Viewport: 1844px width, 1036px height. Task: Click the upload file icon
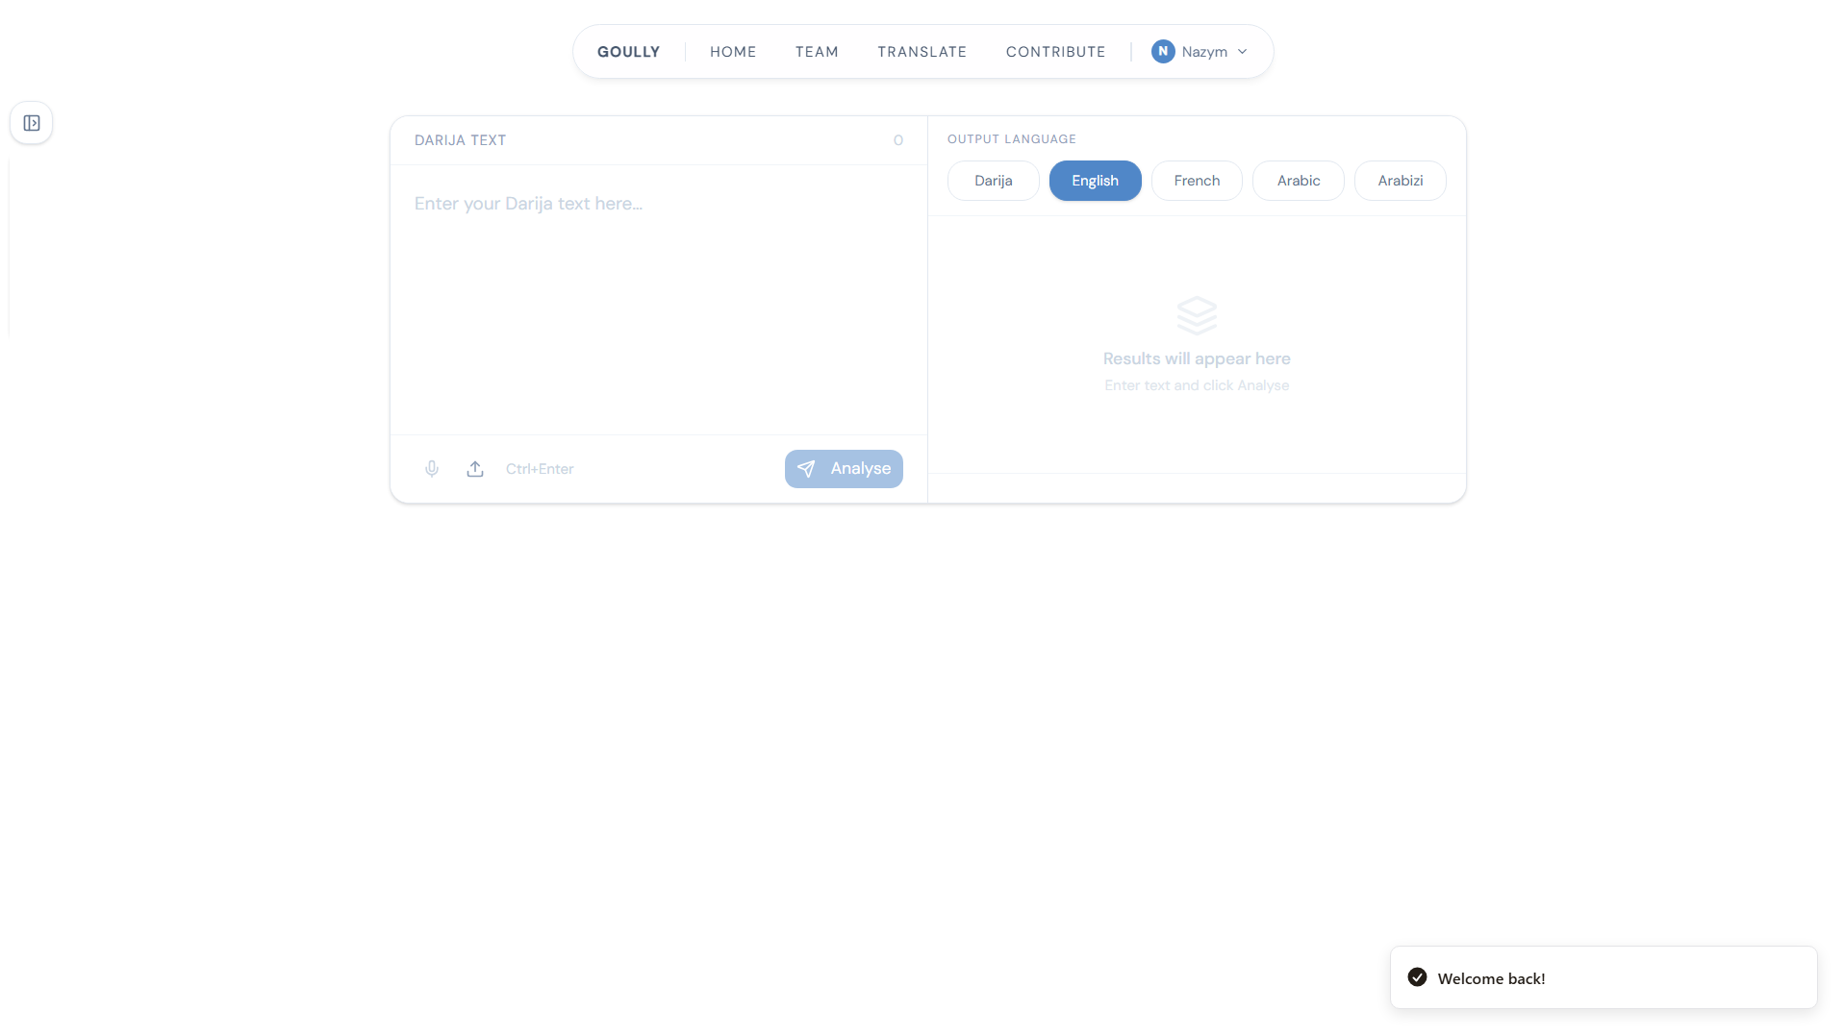pos(475,469)
